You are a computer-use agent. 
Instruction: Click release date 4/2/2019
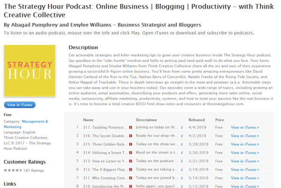click(x=197, y=136)
